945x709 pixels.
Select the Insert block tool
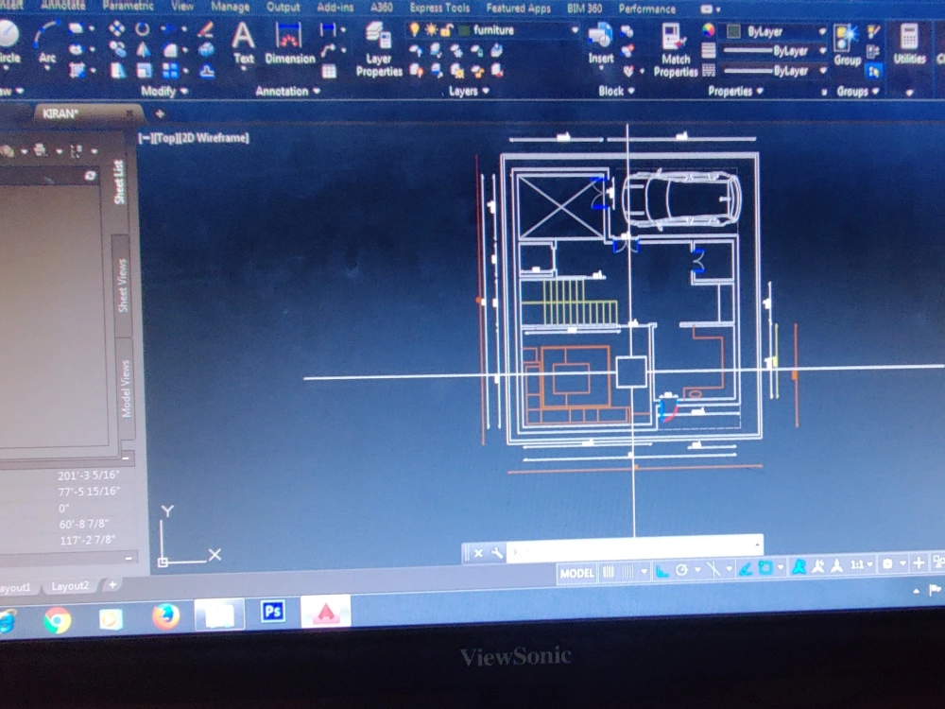(600, 43)
